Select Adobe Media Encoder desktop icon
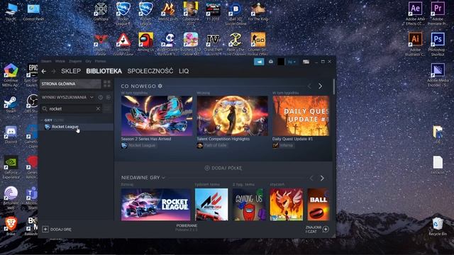The height and width of the screenshot is (255, 454). [438, 75]
